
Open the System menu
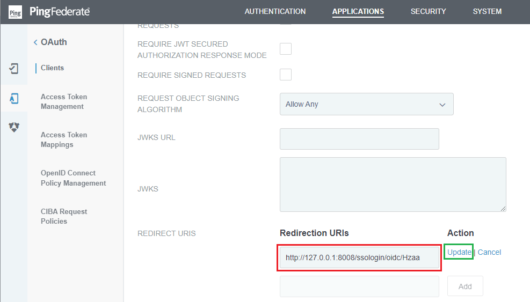[x=487, y=11]
